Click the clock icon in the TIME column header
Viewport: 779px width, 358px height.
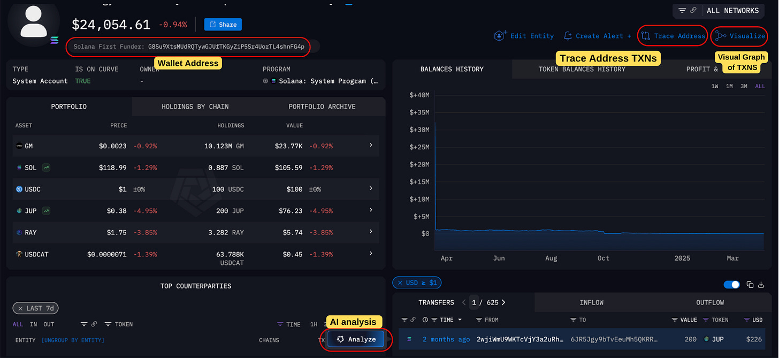(425, 319)
